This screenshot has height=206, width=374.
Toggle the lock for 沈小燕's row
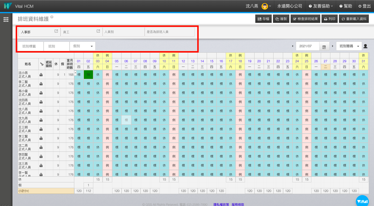click(x=41, y=75)
